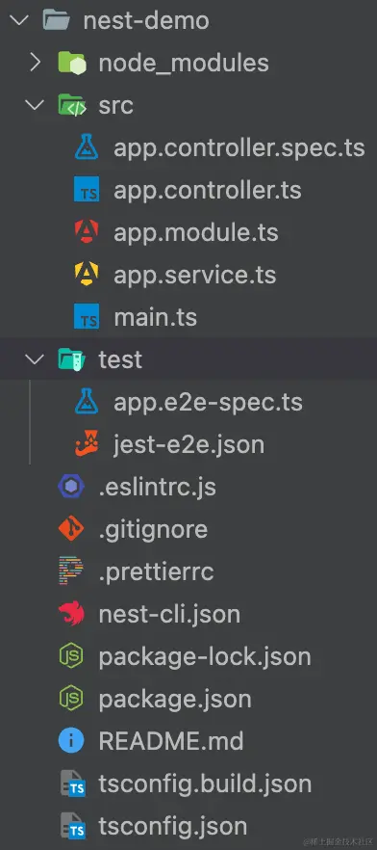Click the Prettier icon beside .prettierrc

(71, 571)
